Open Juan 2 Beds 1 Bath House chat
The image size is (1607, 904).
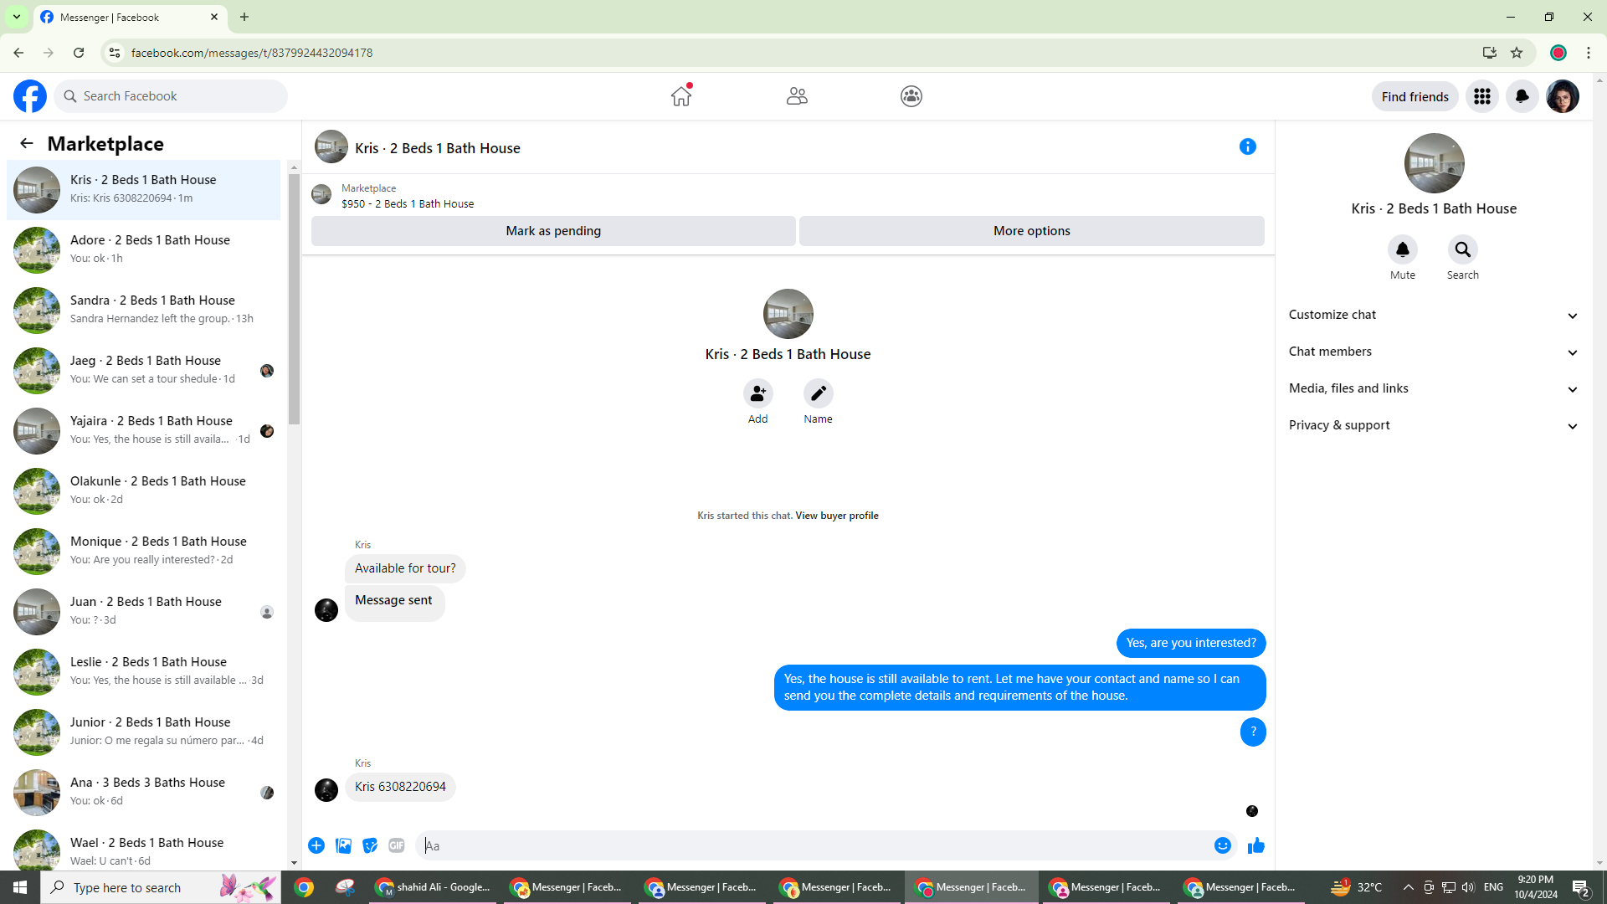tap(144, 611)
